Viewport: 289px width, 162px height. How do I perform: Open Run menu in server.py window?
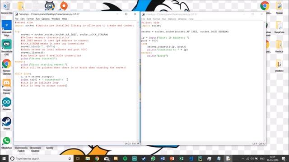click(x=37, y=19)
